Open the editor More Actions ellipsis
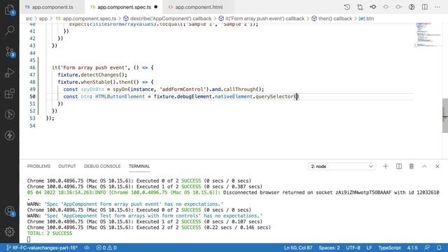This screenshot has height=252, width=448. [437, 7]
